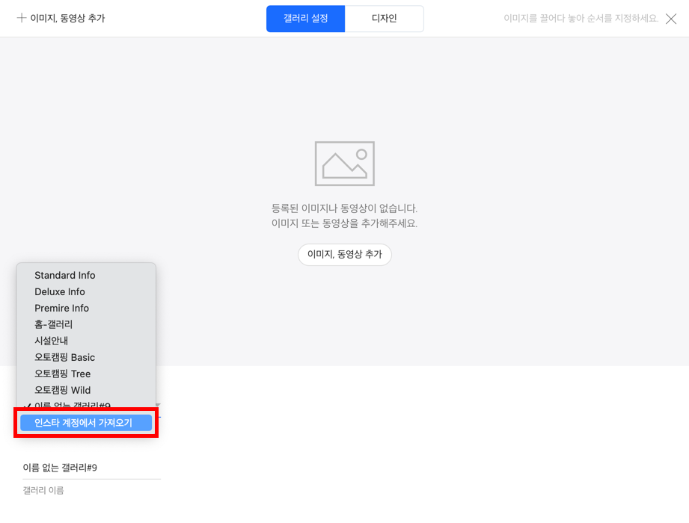Open the 디자인 tab

pyautogui.click(x=384, y=19)
